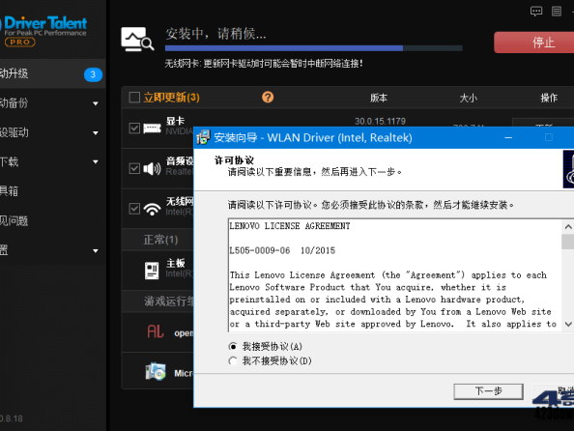Viewport: 574px width, 431px height.
Task: Uncheck the 显卡 driver checkbox
Action: click(x=134, y=129)
